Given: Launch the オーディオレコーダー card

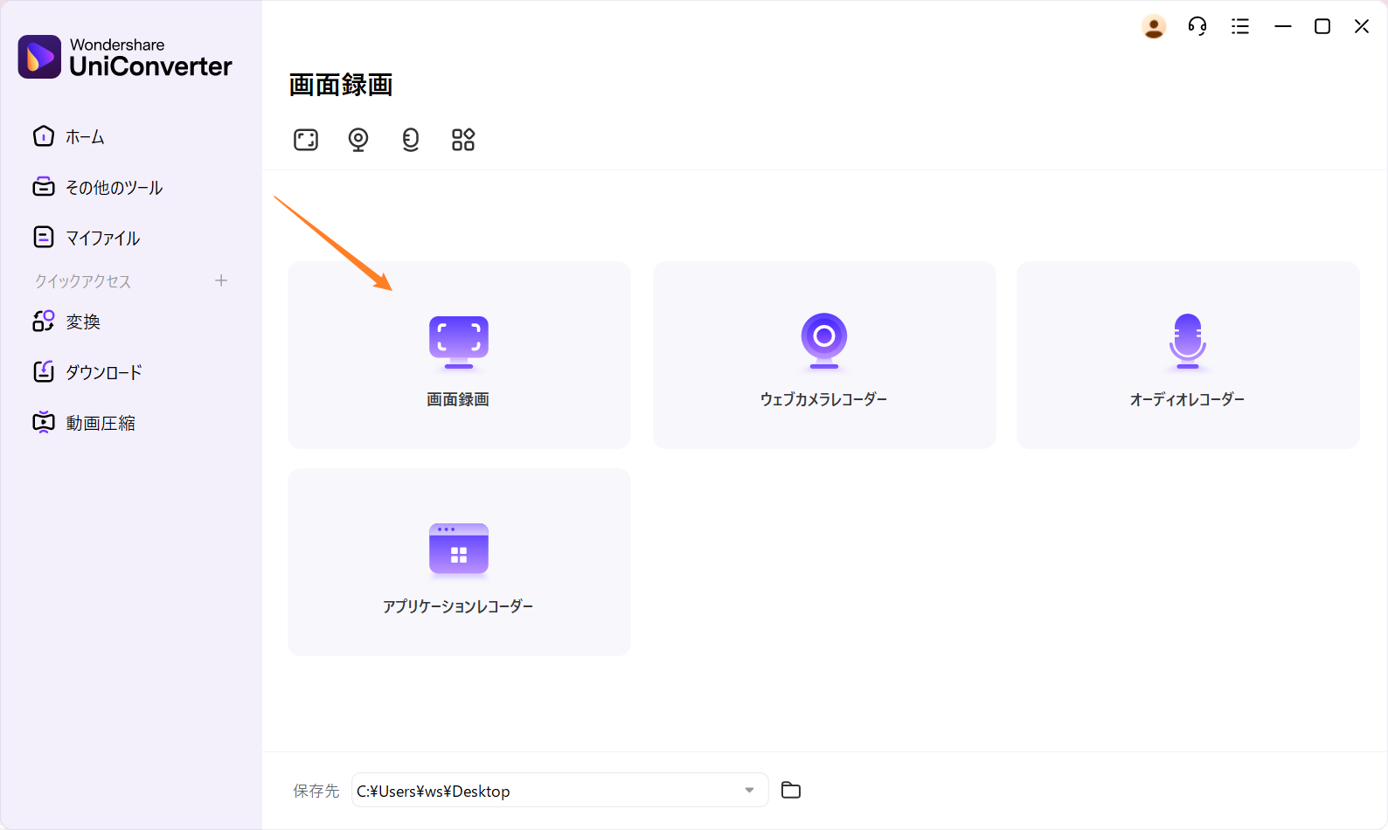Looking at the screenshot, I should [x=1188, y=355].
